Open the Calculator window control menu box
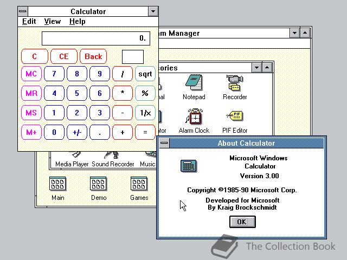This screenshot has width=347, height=260. click(23, 11)
